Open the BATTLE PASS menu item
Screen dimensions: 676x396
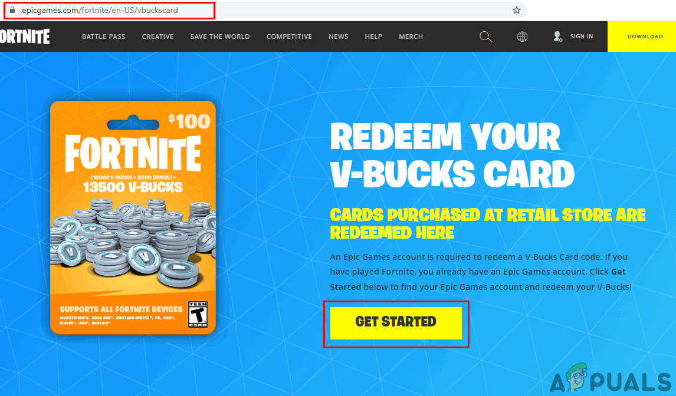click(103, 36)
